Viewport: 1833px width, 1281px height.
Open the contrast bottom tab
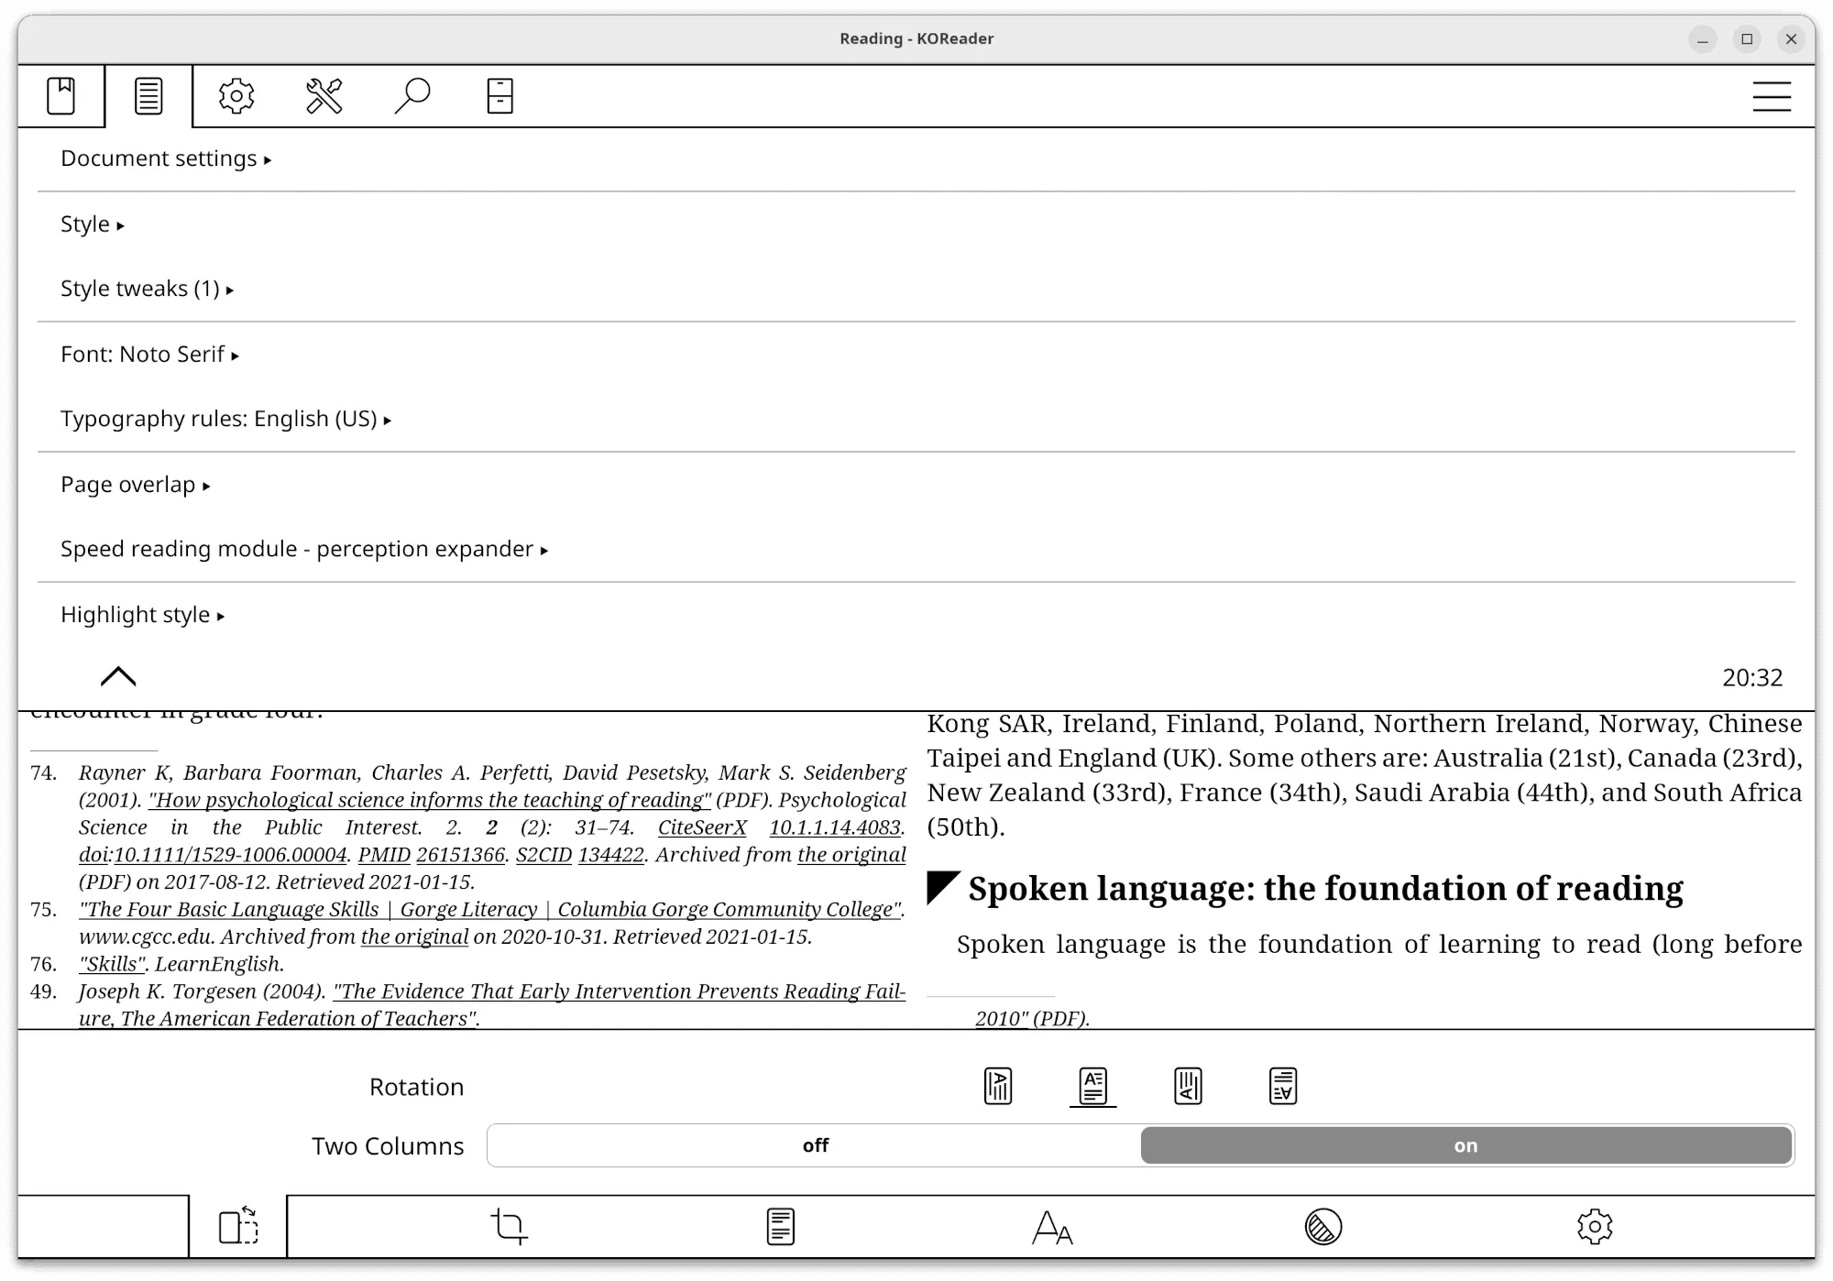1323,1226
